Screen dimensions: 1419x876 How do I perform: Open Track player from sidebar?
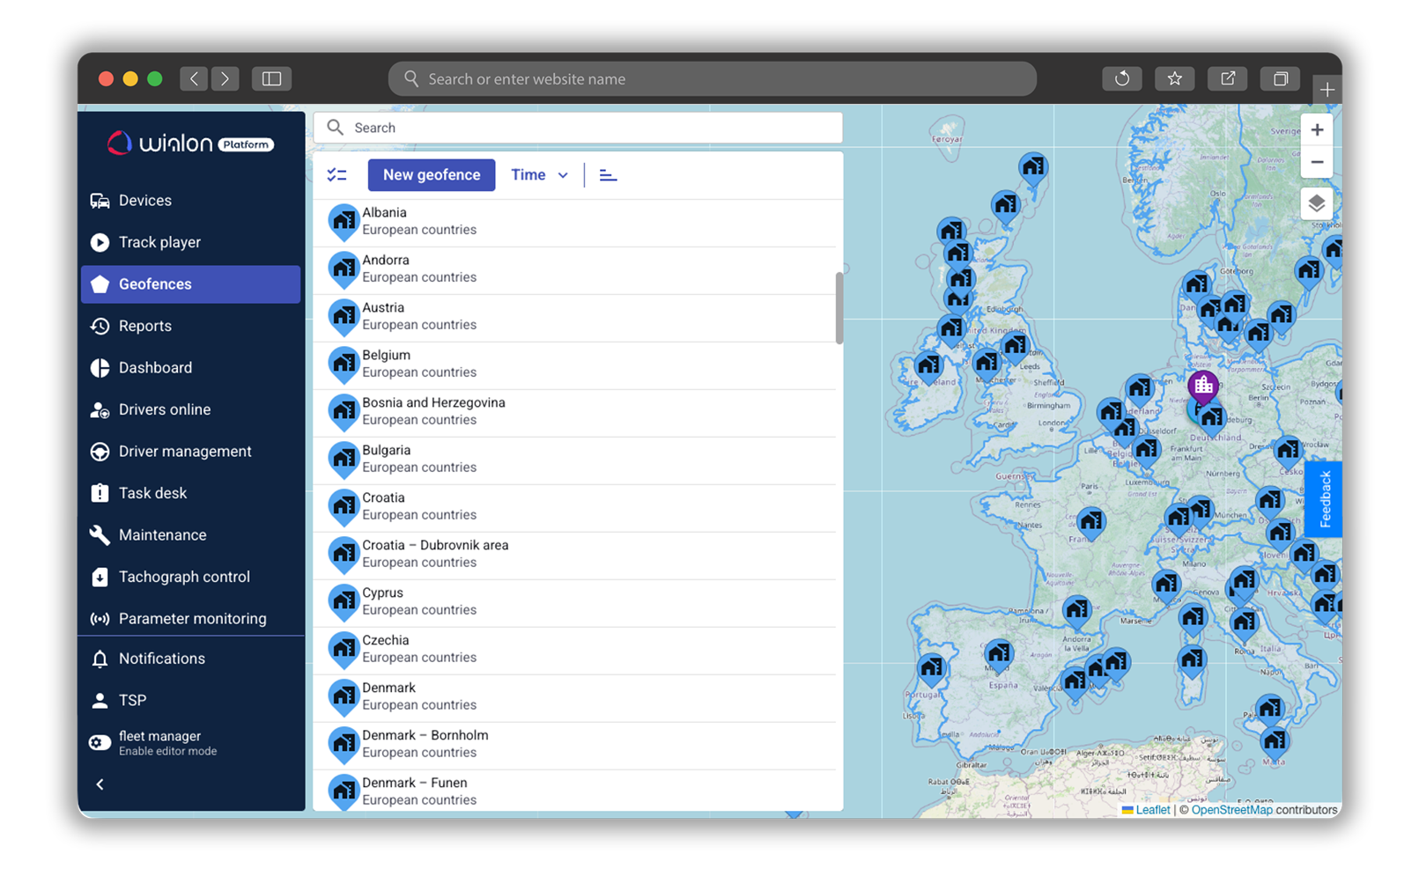point(190,242)
